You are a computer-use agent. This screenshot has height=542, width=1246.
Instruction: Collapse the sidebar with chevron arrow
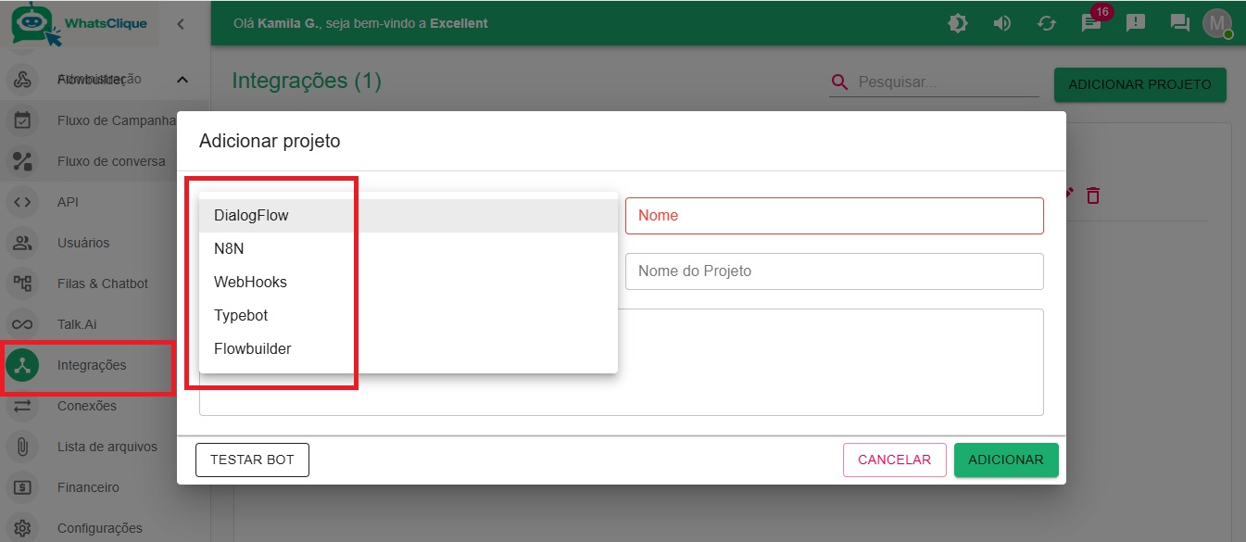[x=180, y=23]
